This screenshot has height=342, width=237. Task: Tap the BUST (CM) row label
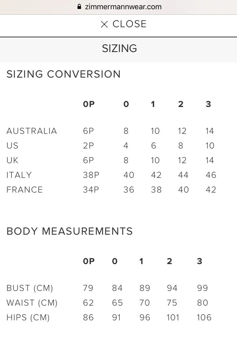(30, 288)
